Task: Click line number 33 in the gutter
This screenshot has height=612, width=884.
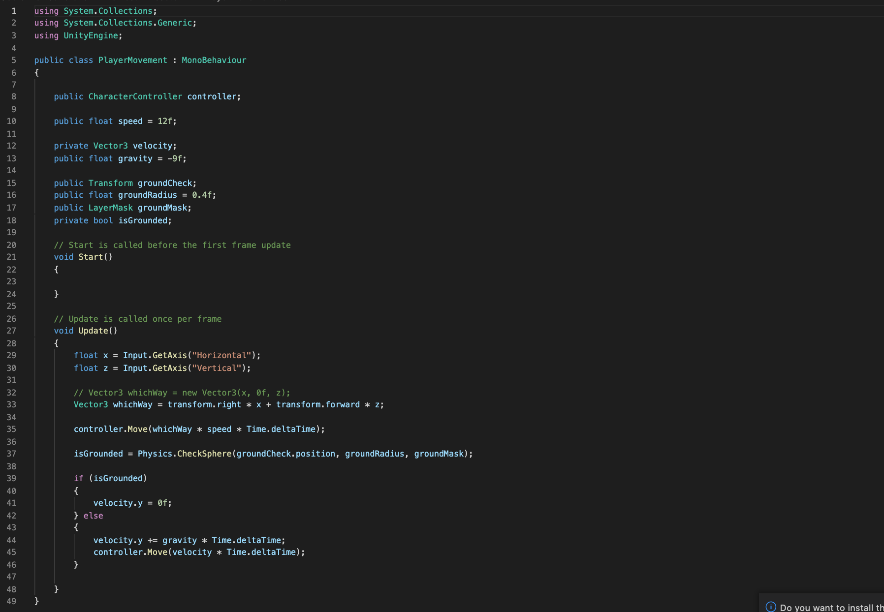Action: coord(11,404)
